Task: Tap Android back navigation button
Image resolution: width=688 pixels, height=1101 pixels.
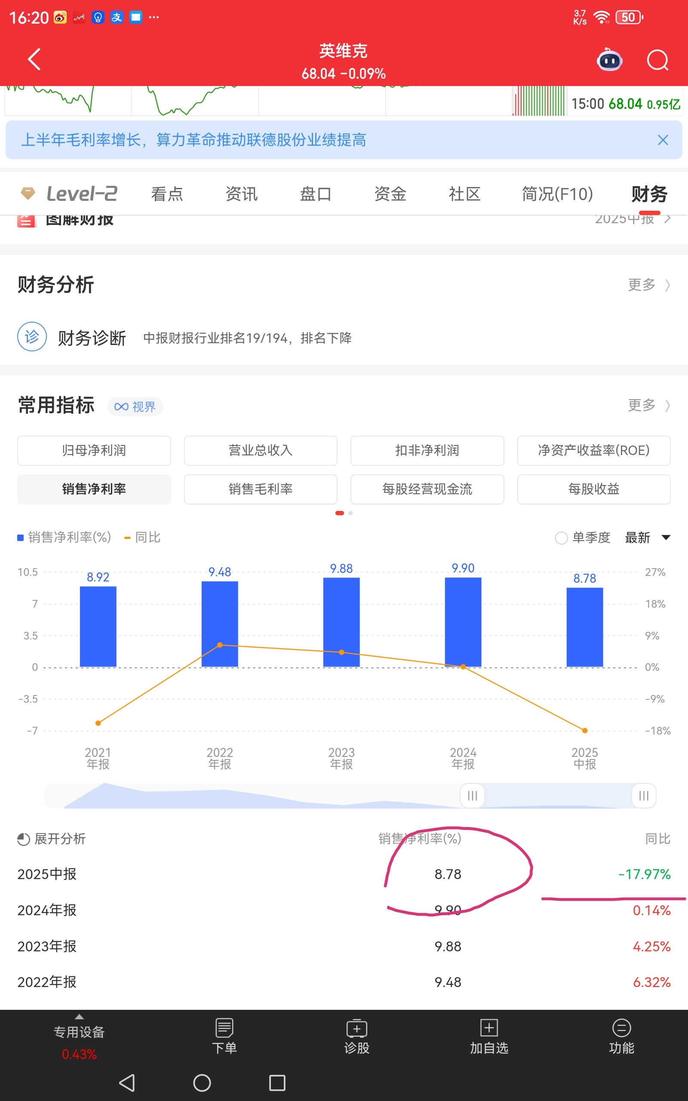Action: click(x=127, y=1083)
